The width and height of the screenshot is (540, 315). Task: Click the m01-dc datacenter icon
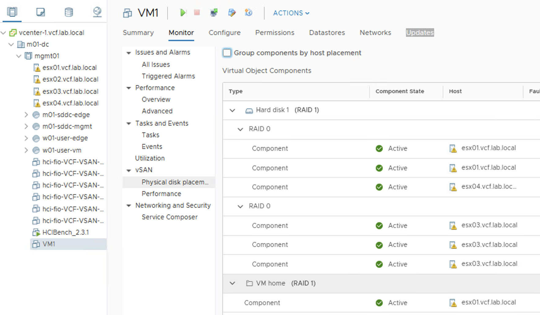pos(21,44)
